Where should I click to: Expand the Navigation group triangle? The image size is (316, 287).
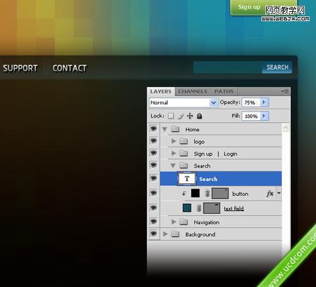pos(174,222)
